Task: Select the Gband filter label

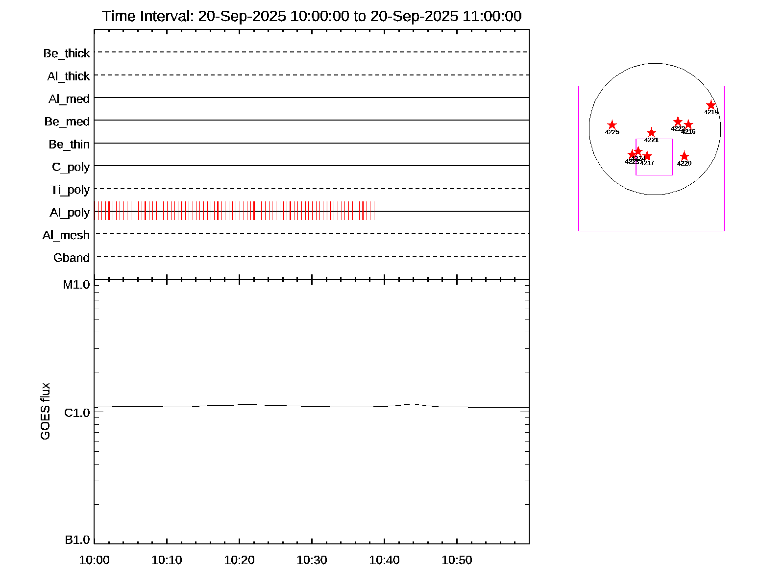Action: click(72, 258)
